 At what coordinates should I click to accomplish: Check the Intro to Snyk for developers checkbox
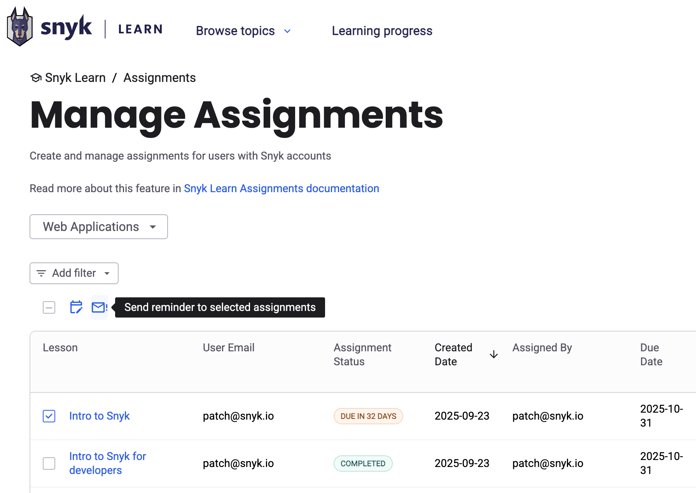coord(49,463)
